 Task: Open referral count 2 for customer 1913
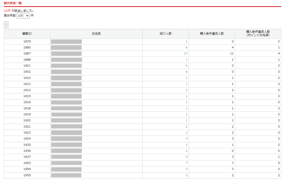tap(186, 90)
